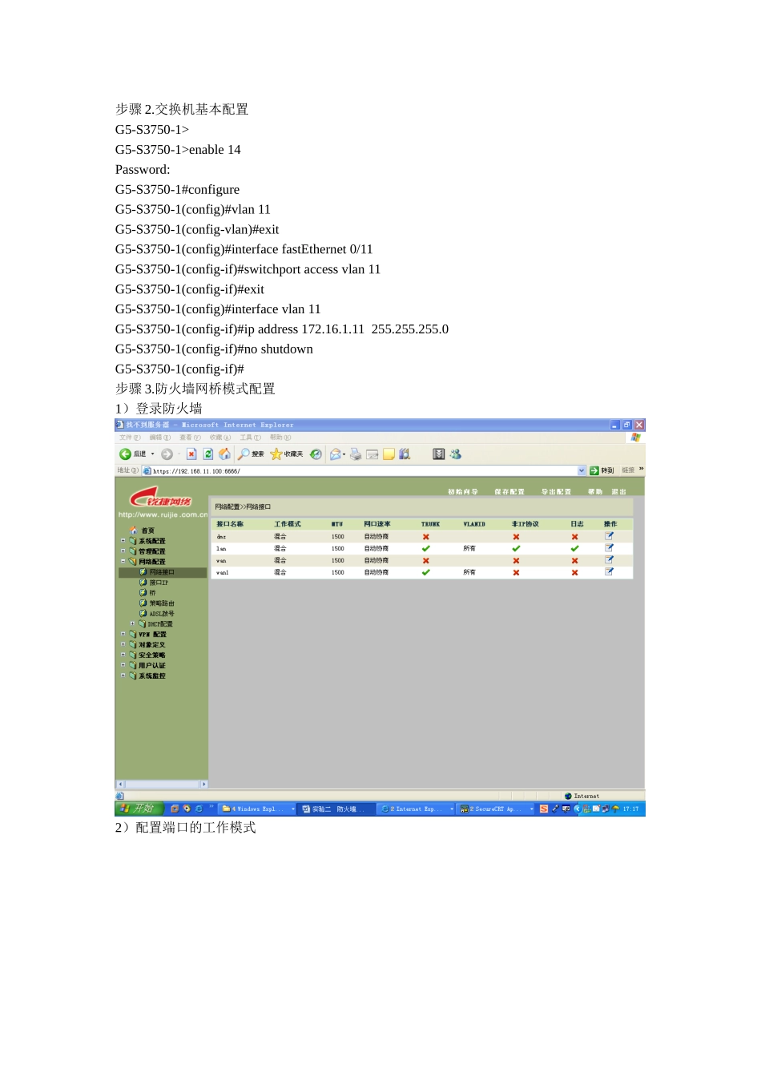Click the 退出 logout link
The image size is (761, 1077).
(619, 492)
